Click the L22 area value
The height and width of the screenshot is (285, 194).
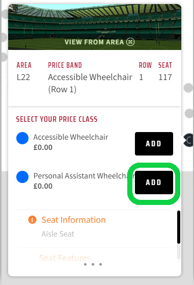(x=23, y=77)
